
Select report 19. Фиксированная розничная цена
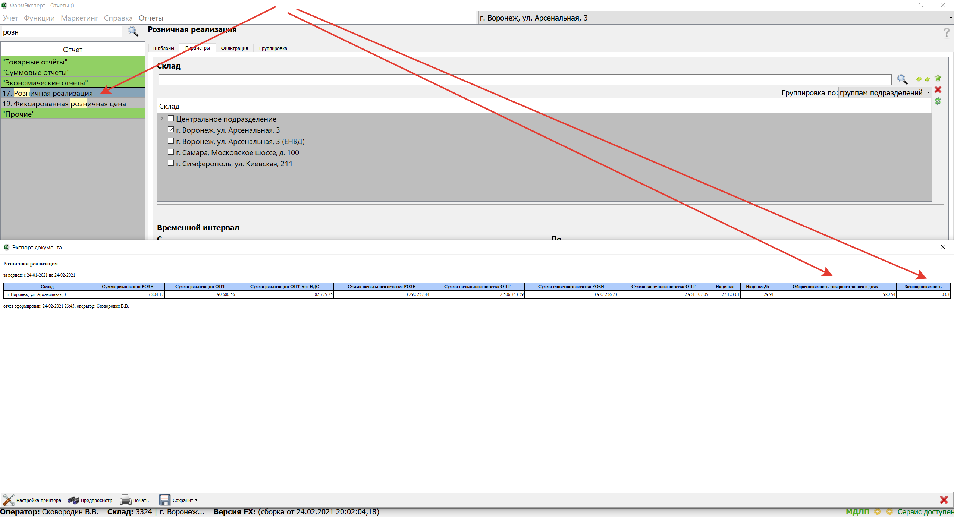pos(64,104)
